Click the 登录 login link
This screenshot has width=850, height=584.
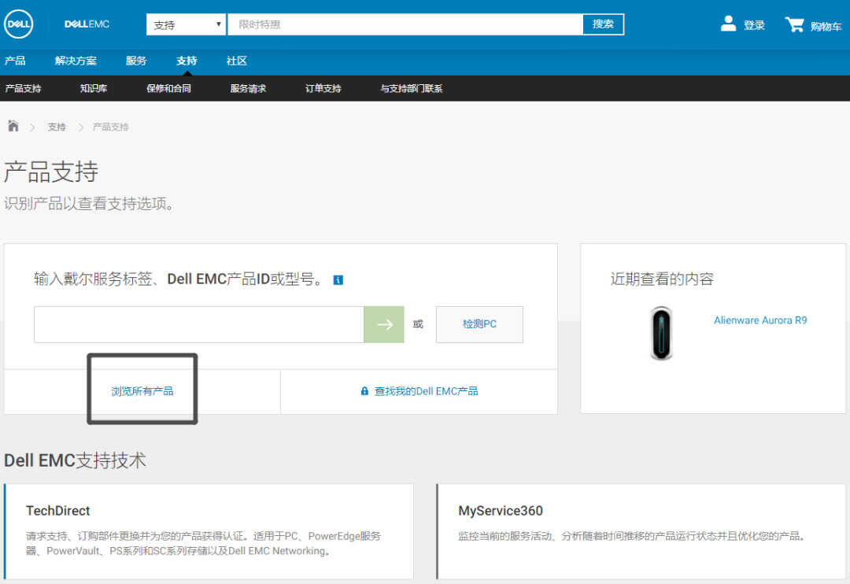tap(754, 25)
